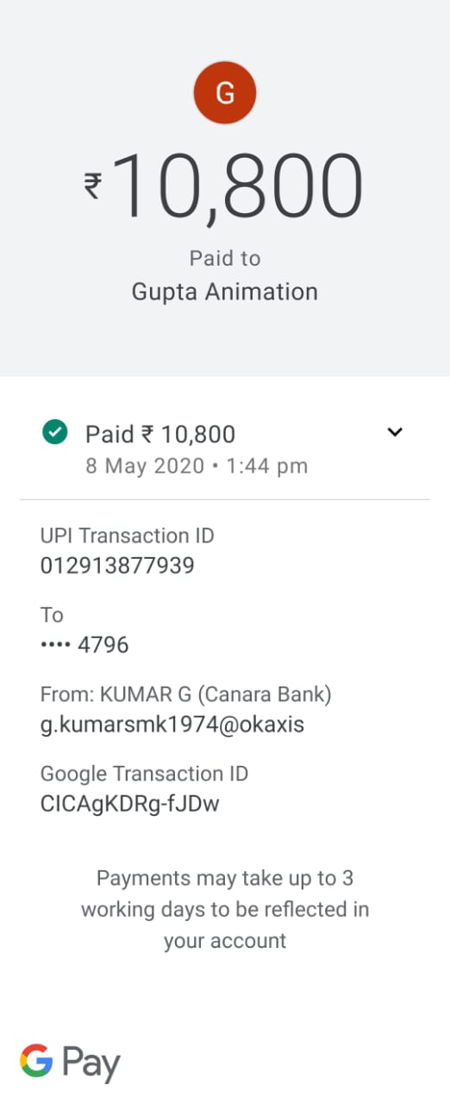Tap the orange G avatar icon
This screenshot has height=1104, width=450.
(225, 94)
